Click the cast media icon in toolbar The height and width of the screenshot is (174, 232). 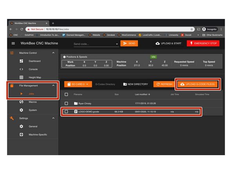coord(198,29)
